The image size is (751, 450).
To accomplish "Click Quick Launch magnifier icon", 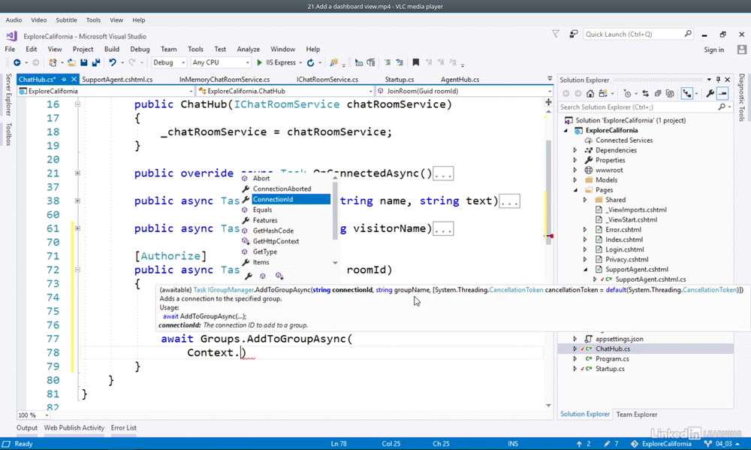I will point(688,34).
